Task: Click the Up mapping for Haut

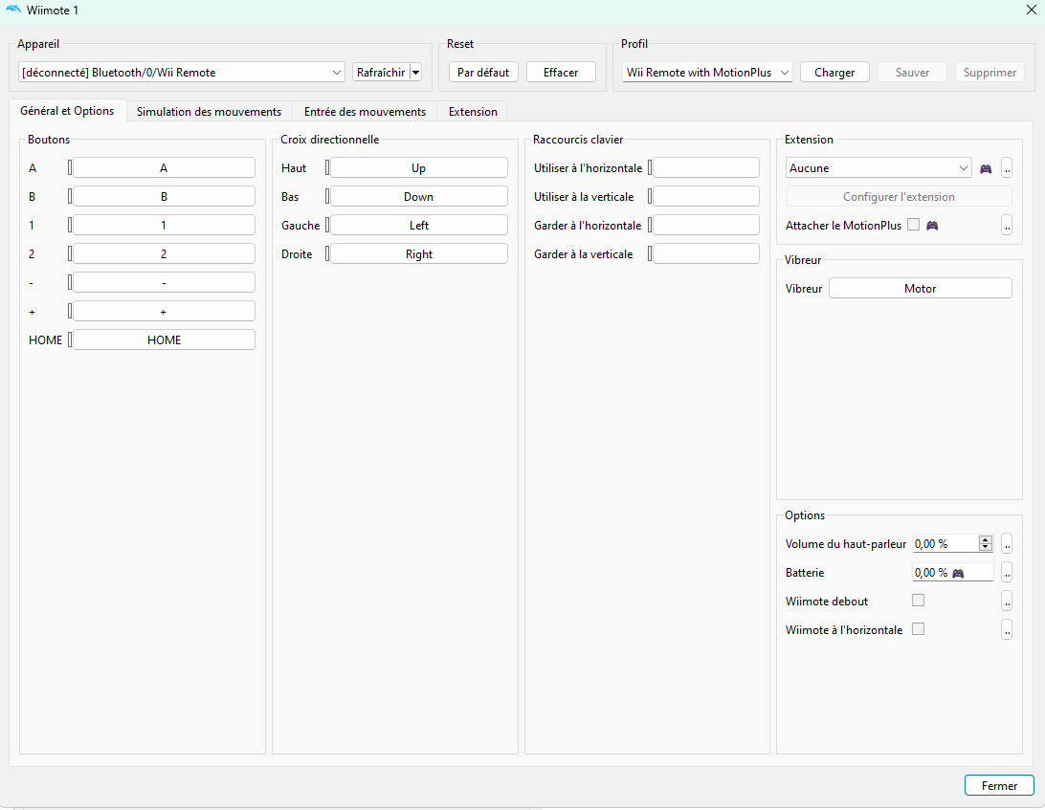Action: (419, 167)
